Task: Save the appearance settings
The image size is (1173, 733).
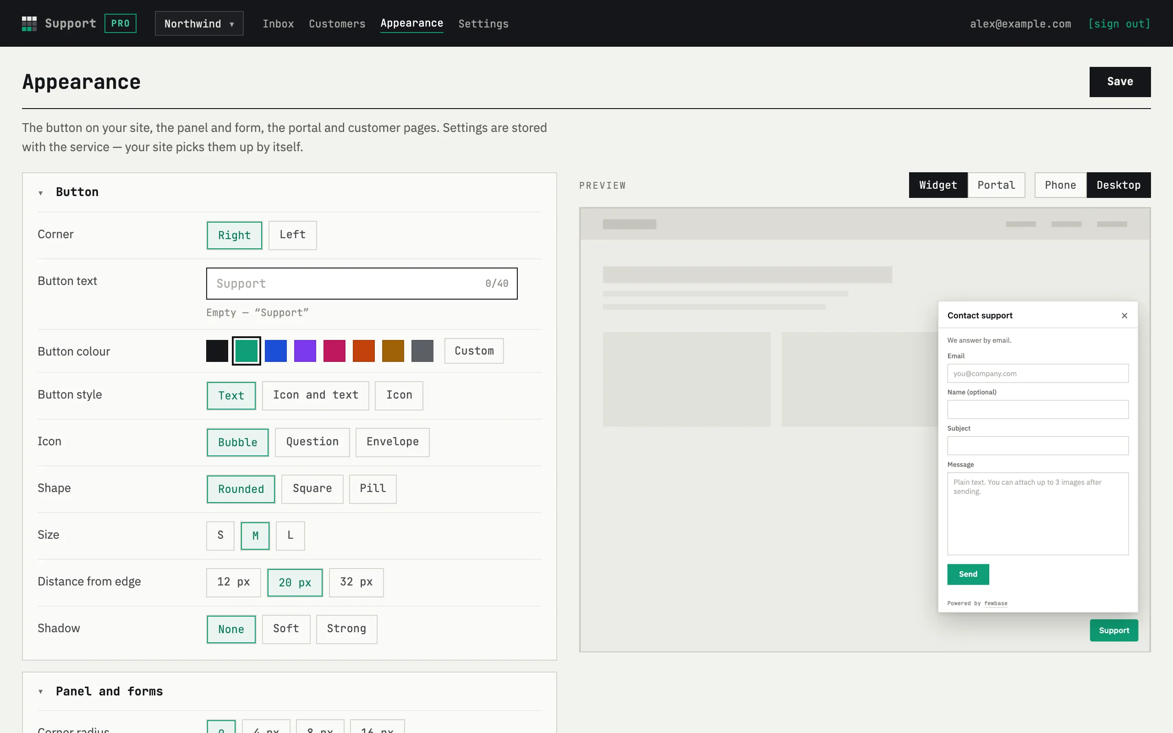Action: 1120,82
